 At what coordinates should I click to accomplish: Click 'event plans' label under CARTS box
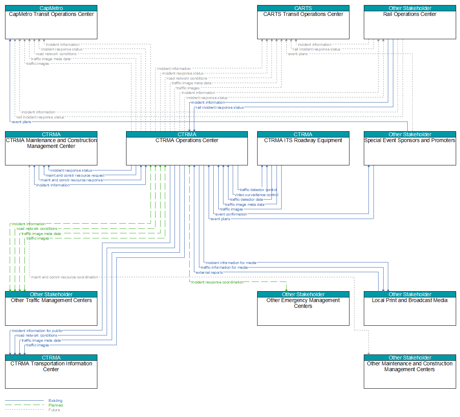tap(298, 54)
